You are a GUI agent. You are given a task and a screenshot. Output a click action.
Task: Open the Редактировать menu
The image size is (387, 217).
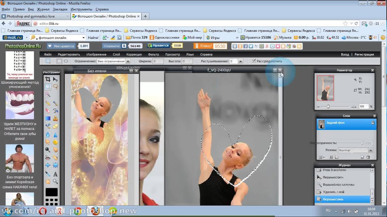pyautogui.click(x=69, y=55)
